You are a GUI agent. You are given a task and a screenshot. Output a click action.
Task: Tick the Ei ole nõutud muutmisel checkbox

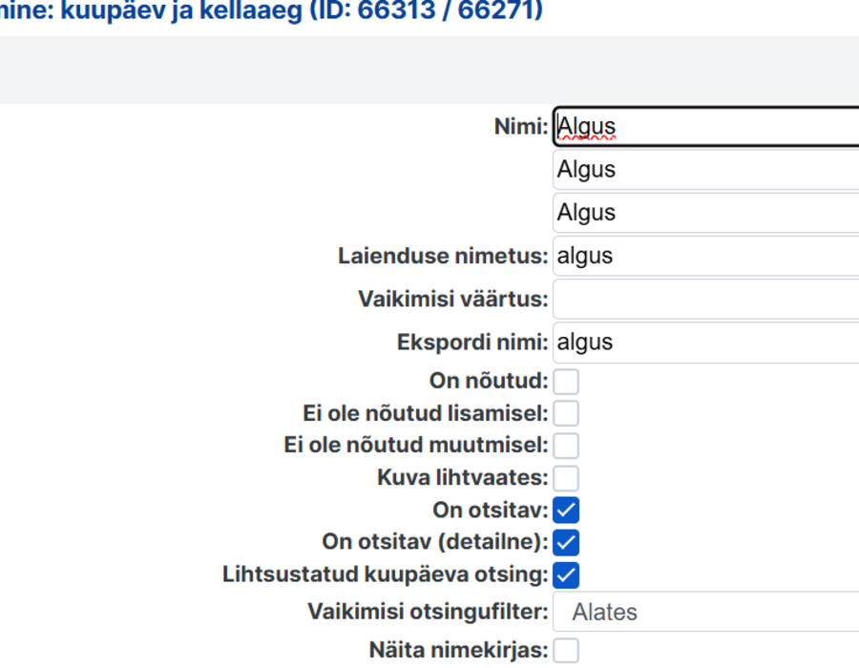[566, 446]
